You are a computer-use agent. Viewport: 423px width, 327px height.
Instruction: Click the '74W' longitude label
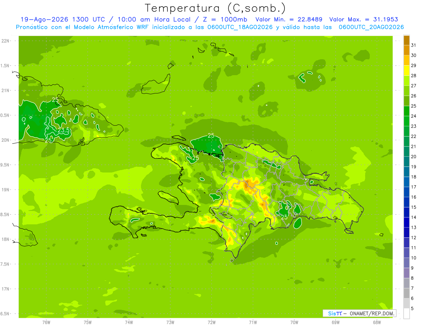click(129, 322)
